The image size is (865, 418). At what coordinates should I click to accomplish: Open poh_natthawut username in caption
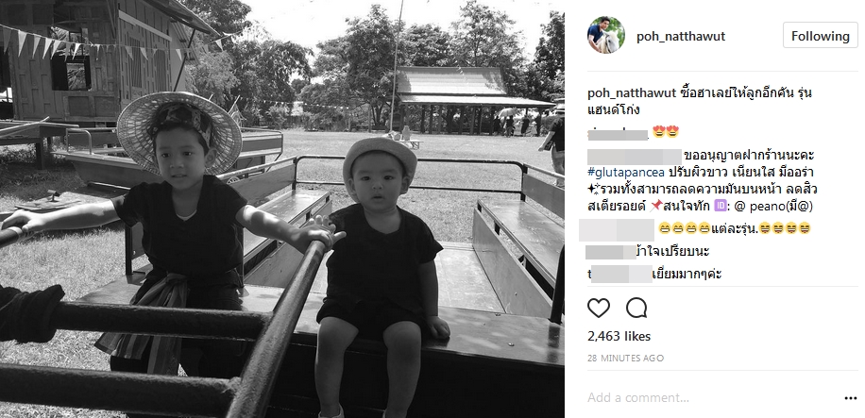(x=632, y=93)
